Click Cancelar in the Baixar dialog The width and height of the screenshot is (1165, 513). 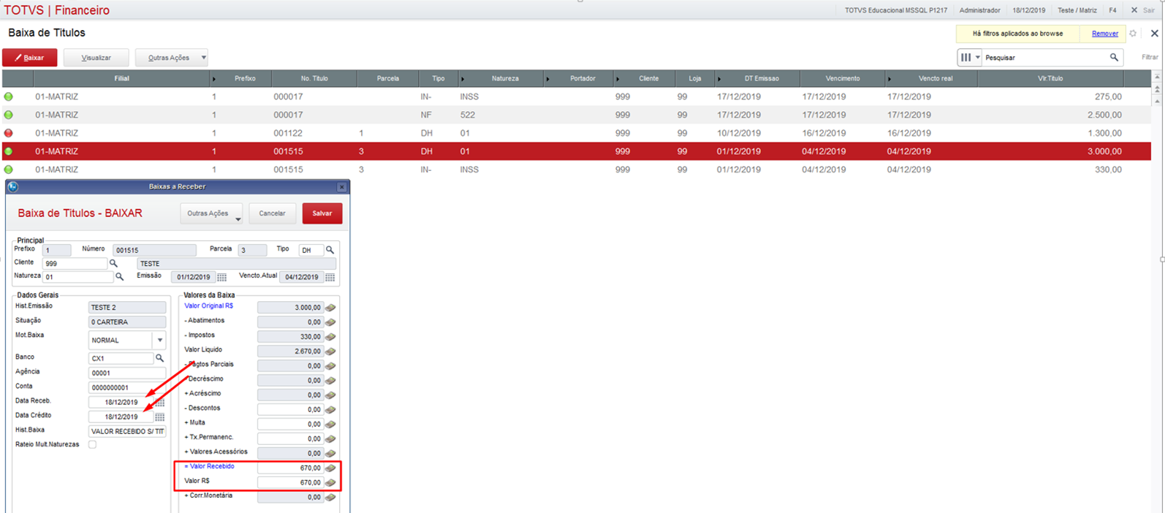(272, 213)
